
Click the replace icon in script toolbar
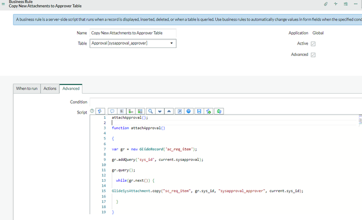131,111
